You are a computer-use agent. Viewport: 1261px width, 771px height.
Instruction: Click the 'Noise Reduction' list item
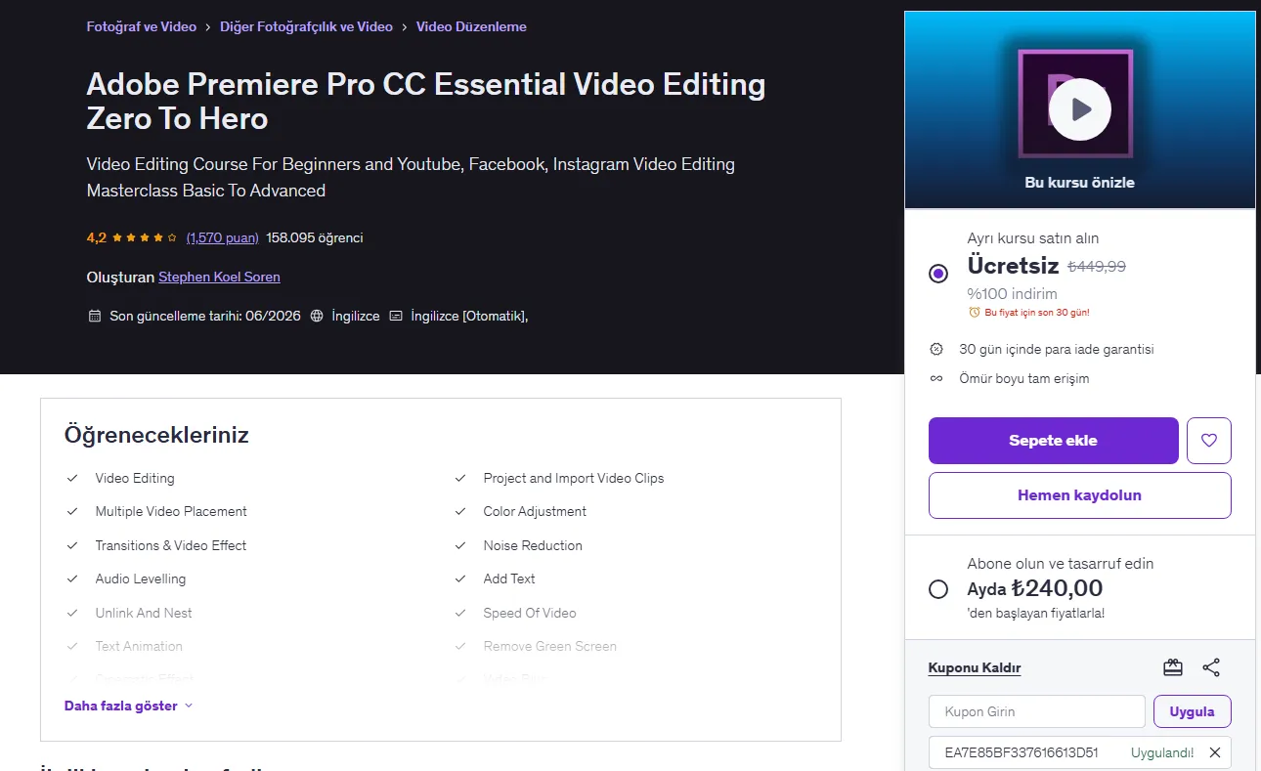[x=533, y=545]
